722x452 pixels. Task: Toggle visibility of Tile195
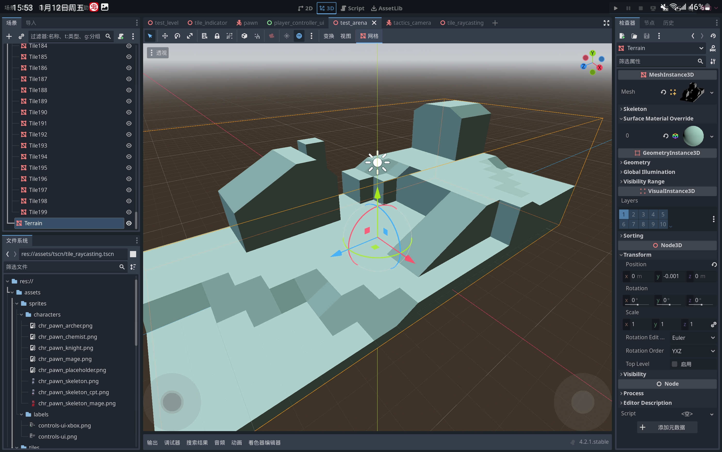(129, 168)
